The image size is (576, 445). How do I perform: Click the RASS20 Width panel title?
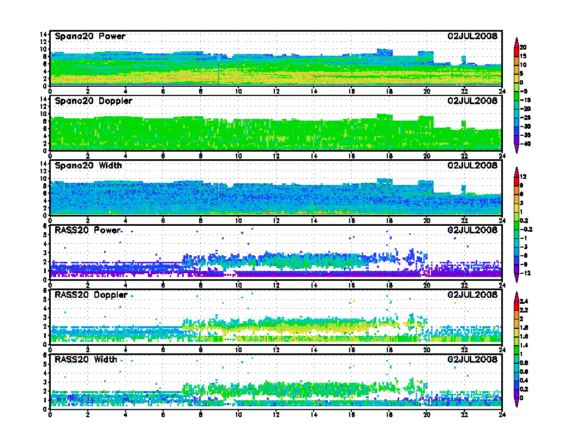pyautogui.click(x=86, y=359)
